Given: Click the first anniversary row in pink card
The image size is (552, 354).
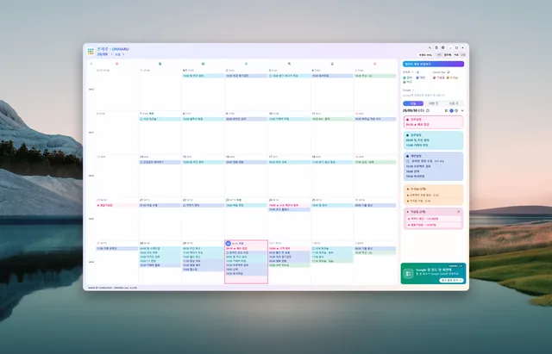Looking at the screenshot, I should pos(434,219).
